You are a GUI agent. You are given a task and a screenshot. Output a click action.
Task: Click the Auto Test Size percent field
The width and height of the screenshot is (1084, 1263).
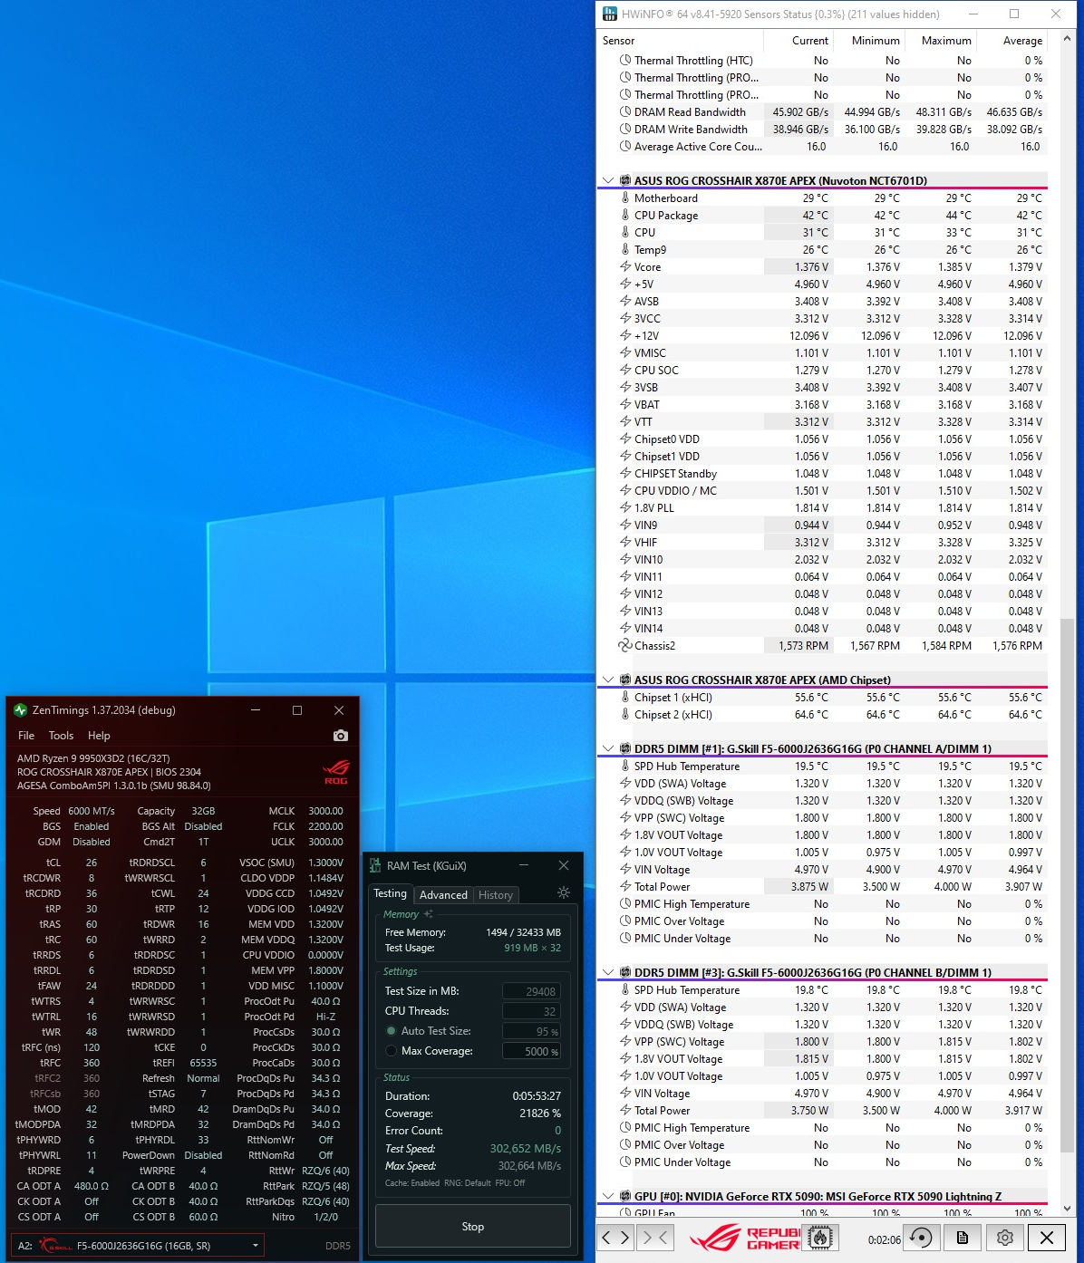pyautogui.click(x=532, y=1031)
